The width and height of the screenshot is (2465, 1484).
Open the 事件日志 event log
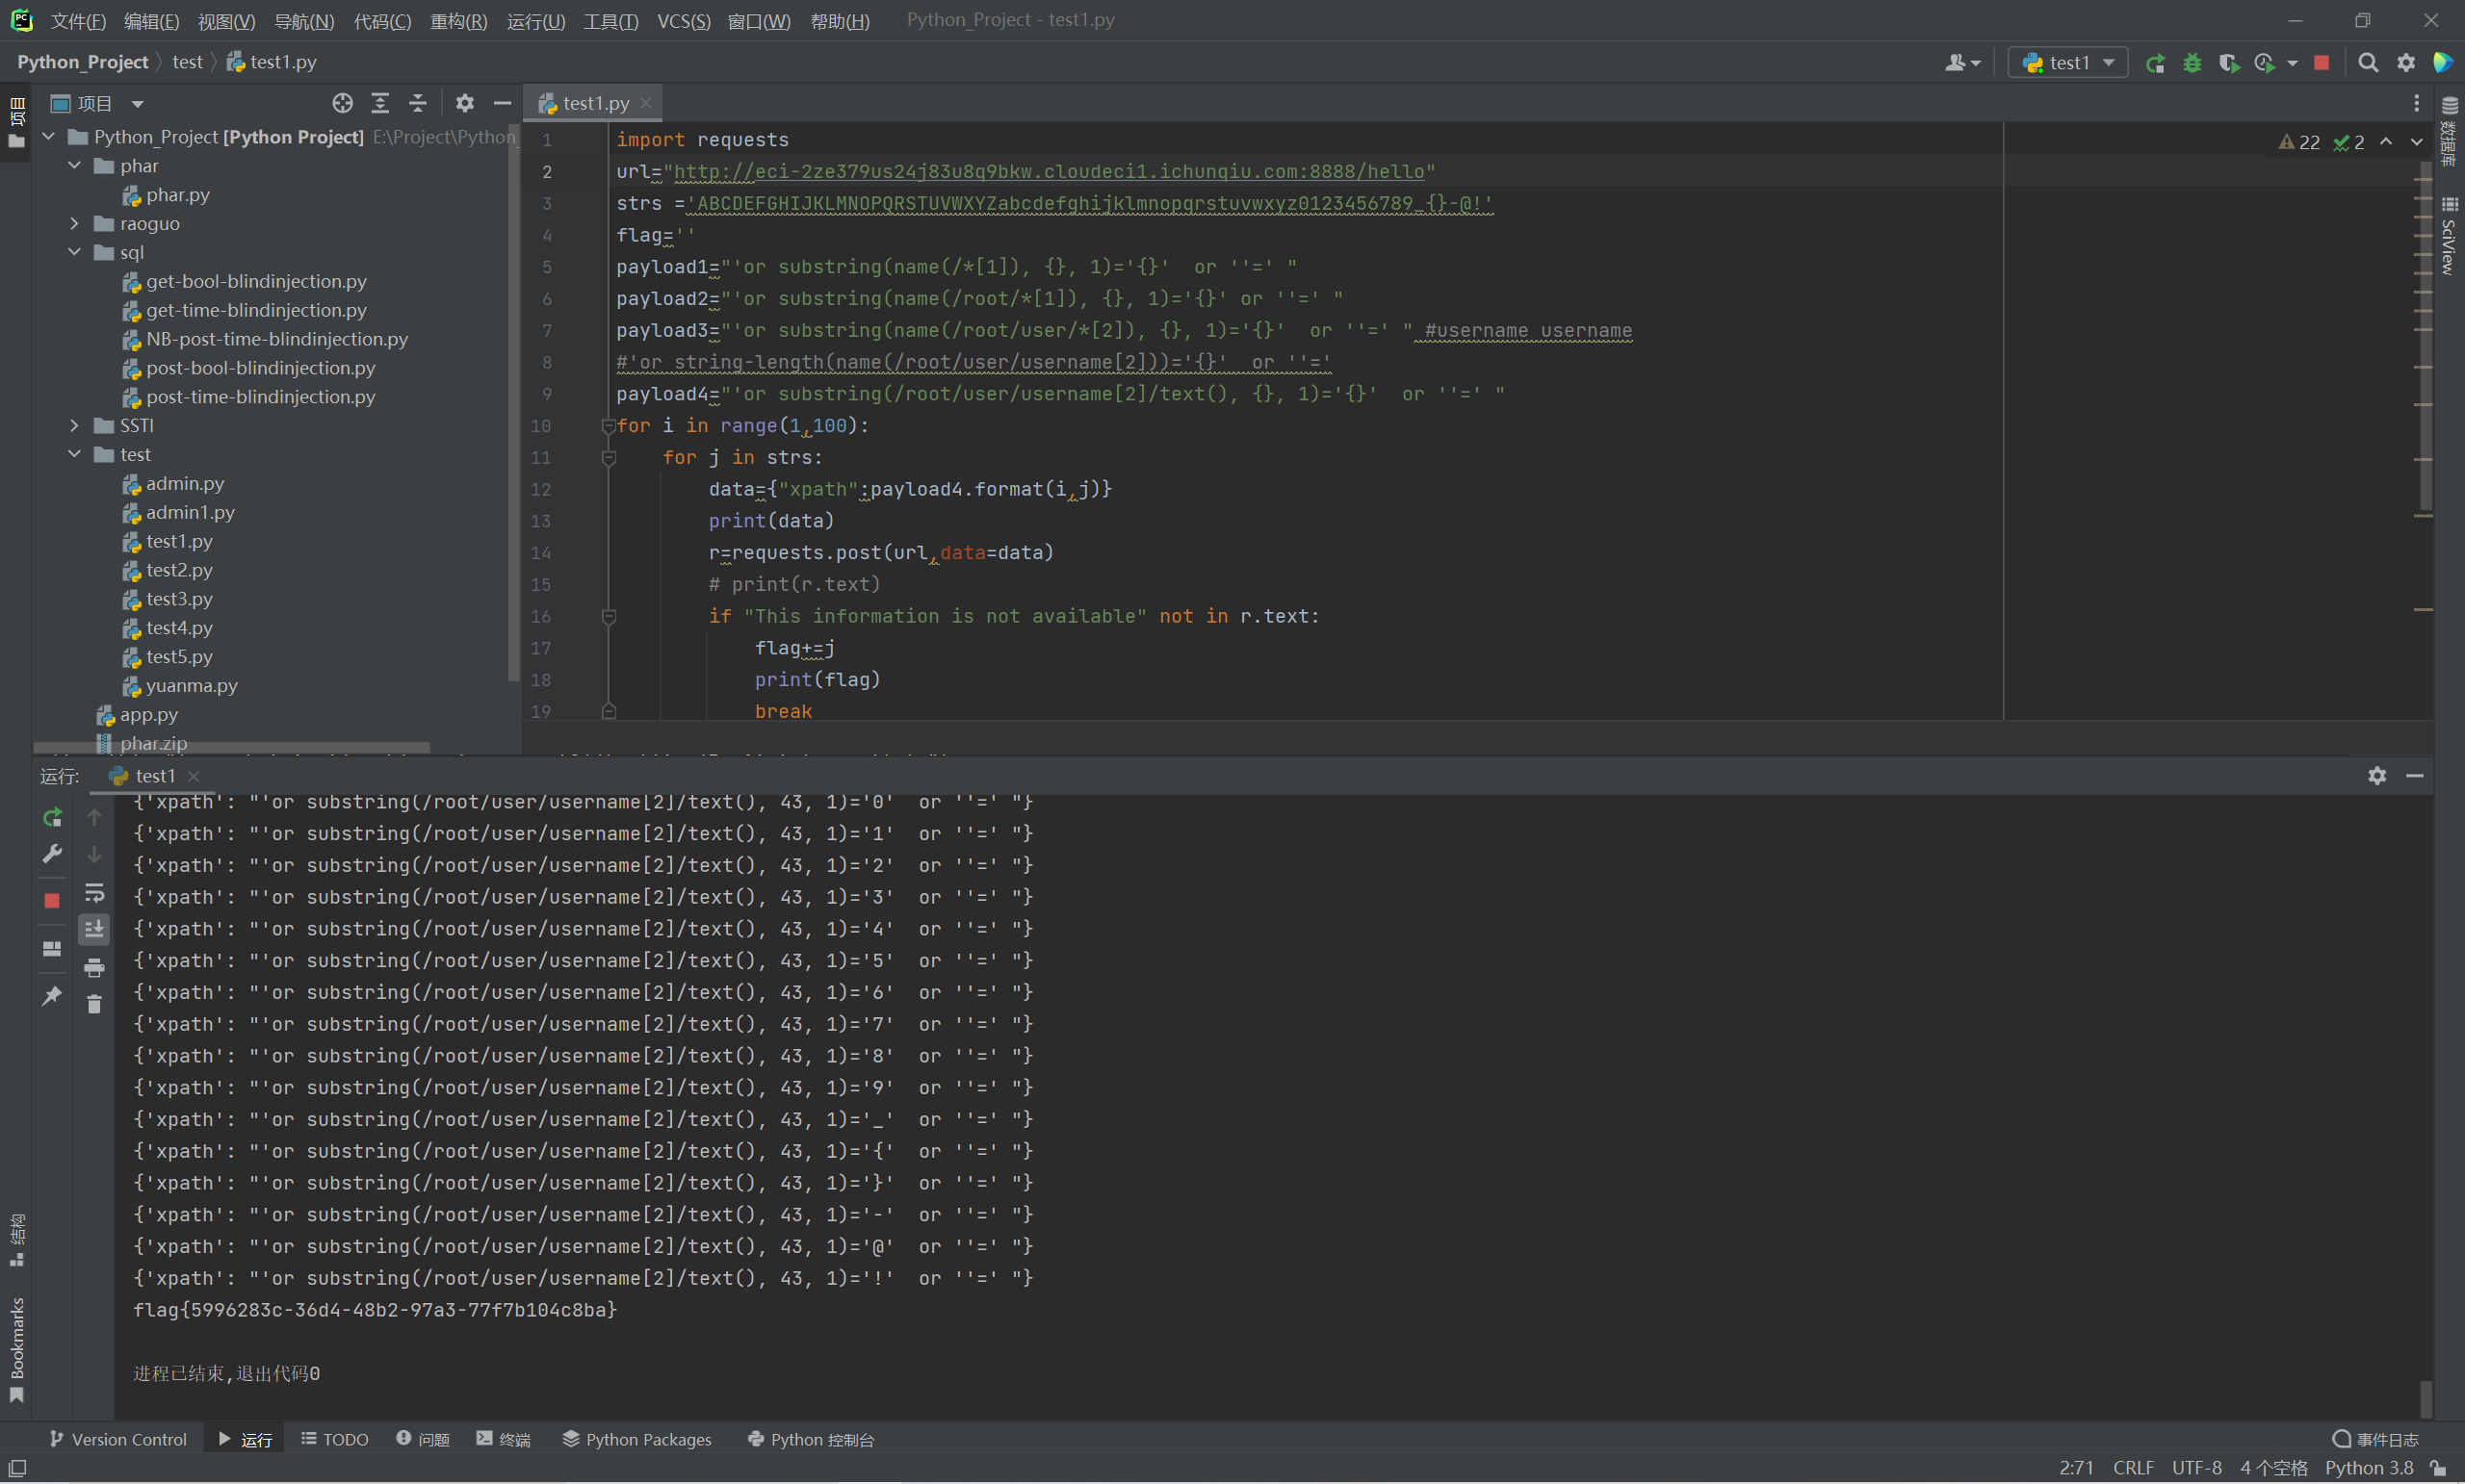[x=2374, y=1440]
